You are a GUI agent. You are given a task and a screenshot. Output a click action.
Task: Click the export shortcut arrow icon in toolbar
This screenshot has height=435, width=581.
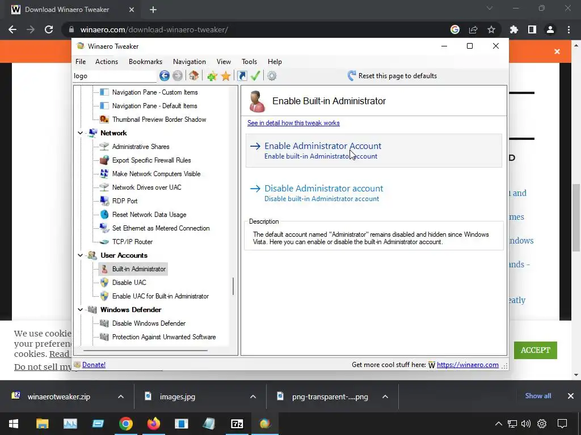point(242,76)
